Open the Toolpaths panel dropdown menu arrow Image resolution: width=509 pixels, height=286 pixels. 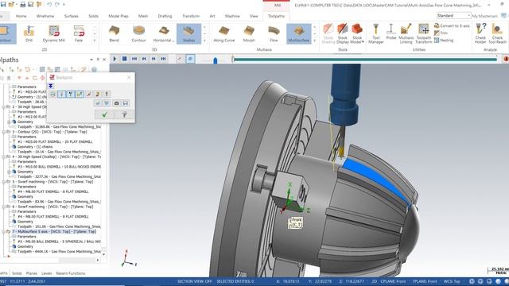coord(91,60)
